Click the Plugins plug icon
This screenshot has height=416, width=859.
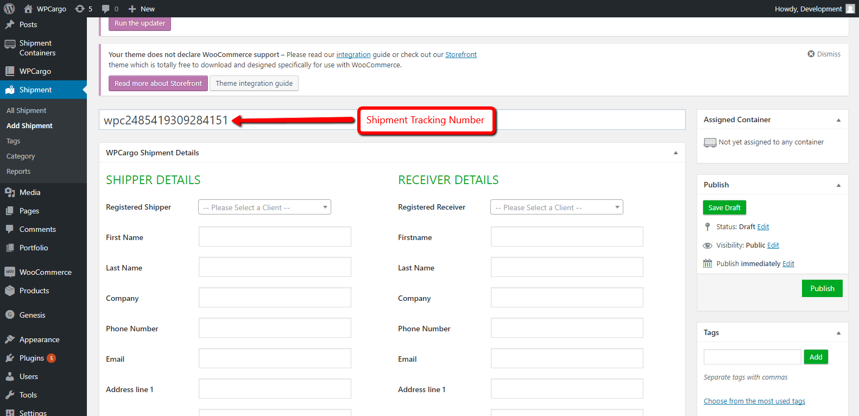(x=10, y=358)
